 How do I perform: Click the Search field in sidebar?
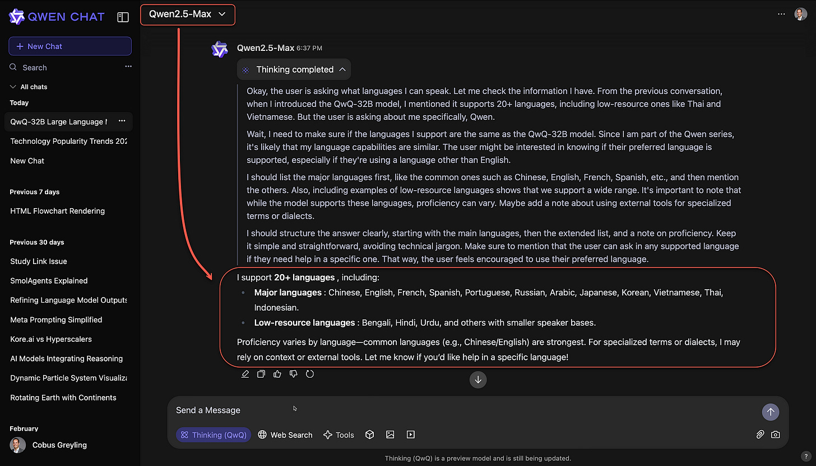pyautogui.click(x=35, y=68)
